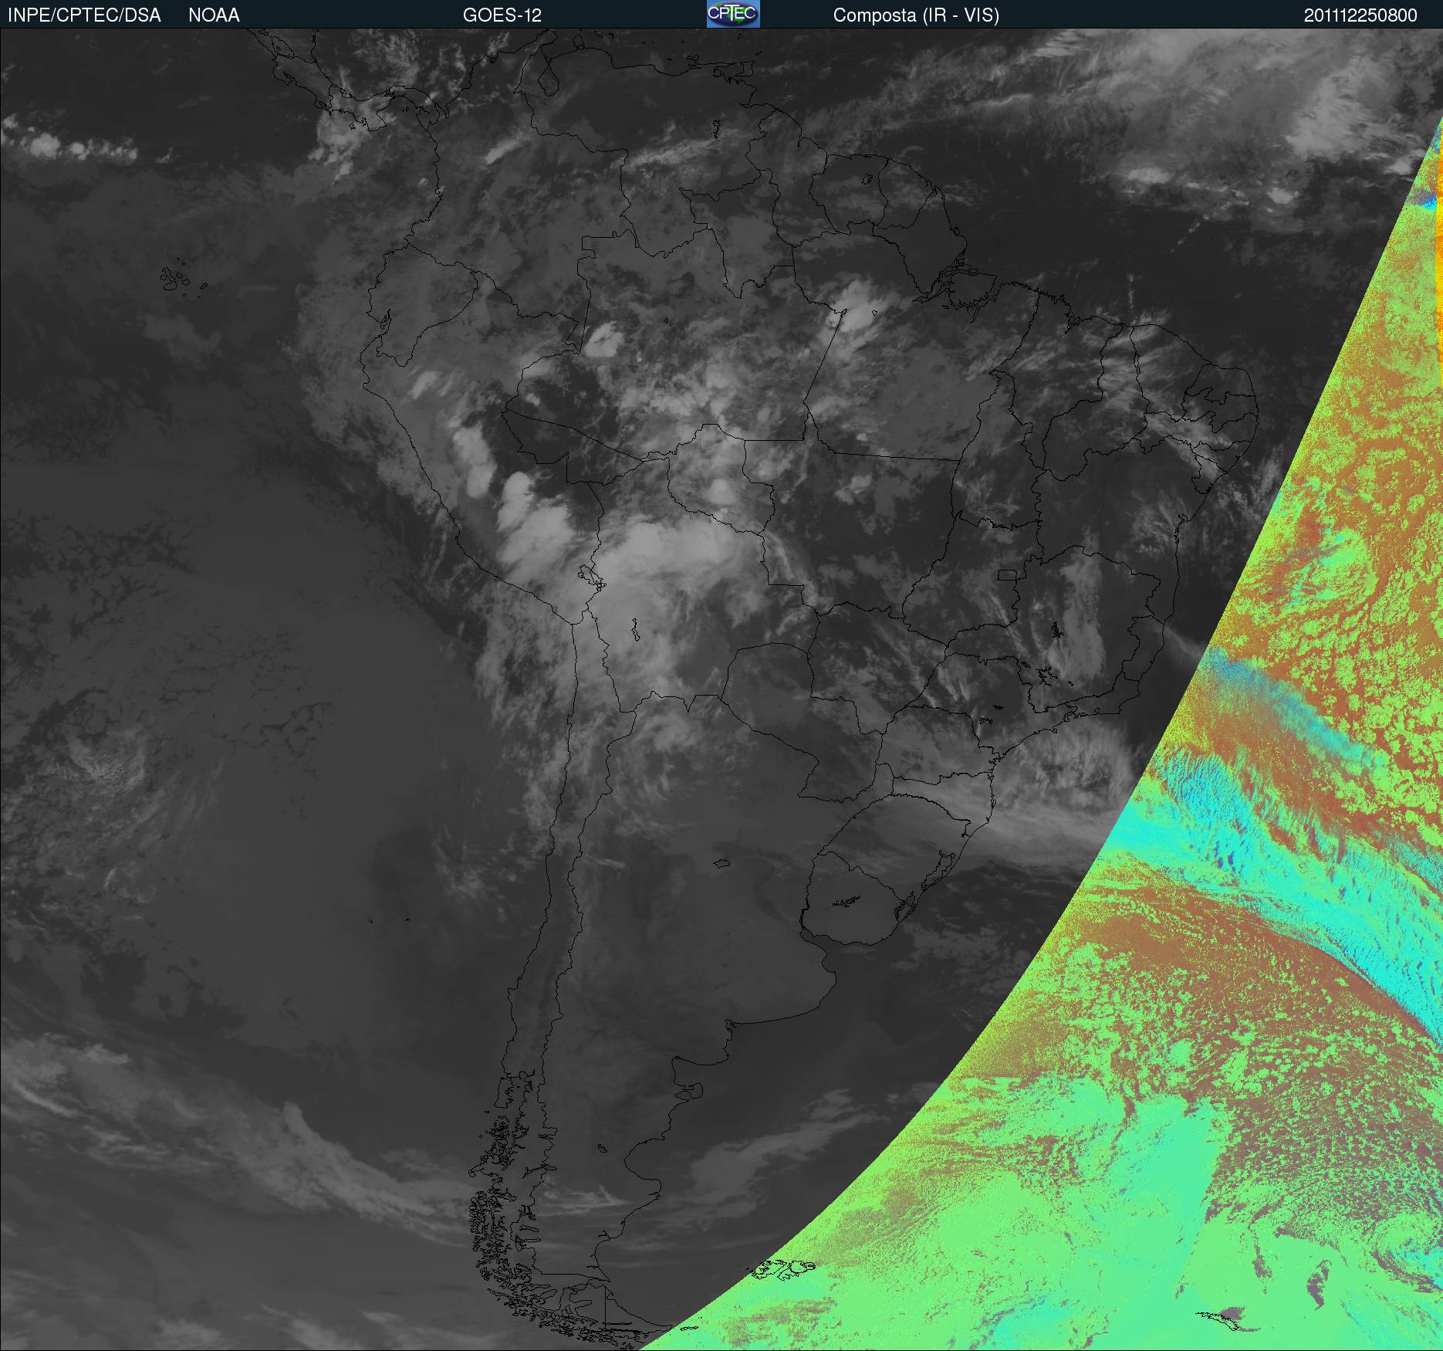The width and height of the screenshot is (1443, 1351).
Task: Click the CPTEC logo in header
Action: [733, 14]
